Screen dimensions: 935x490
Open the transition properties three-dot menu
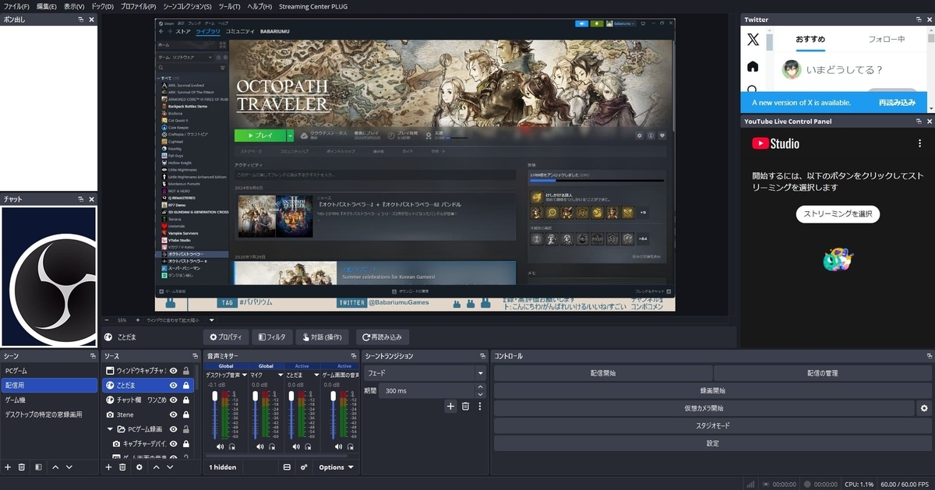pos(480,406)
